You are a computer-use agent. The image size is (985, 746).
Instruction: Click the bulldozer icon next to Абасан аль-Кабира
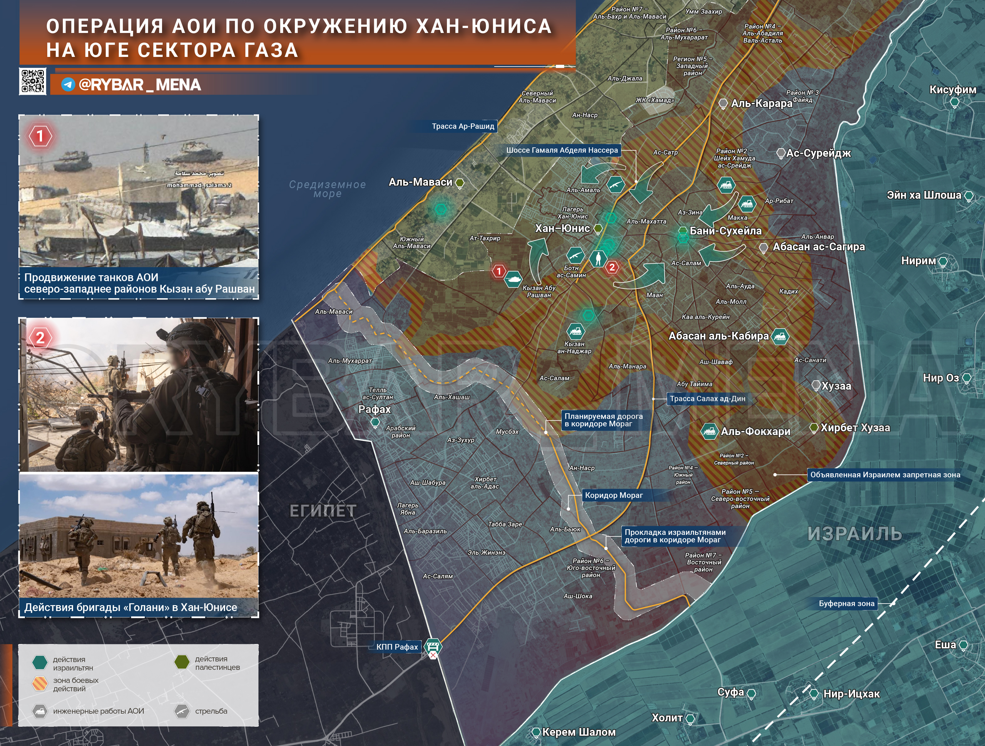tap(779, 336)
